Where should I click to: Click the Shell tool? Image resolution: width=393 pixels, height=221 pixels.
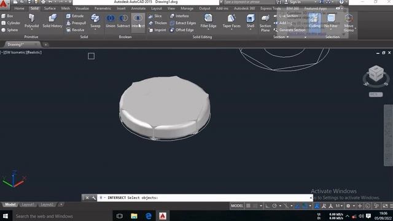[x=251, y=20]
